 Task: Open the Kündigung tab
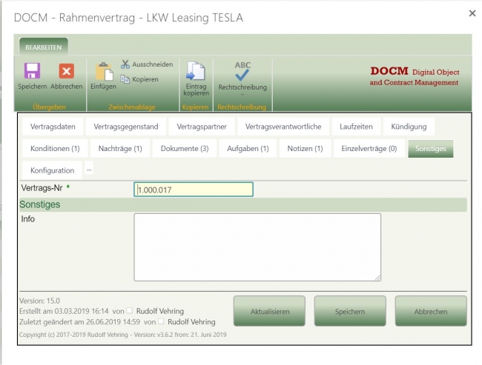(409, 127)
